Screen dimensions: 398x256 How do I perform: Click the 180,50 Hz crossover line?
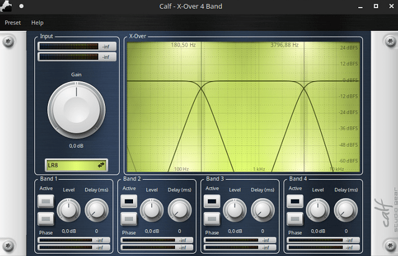coord(201,107)
